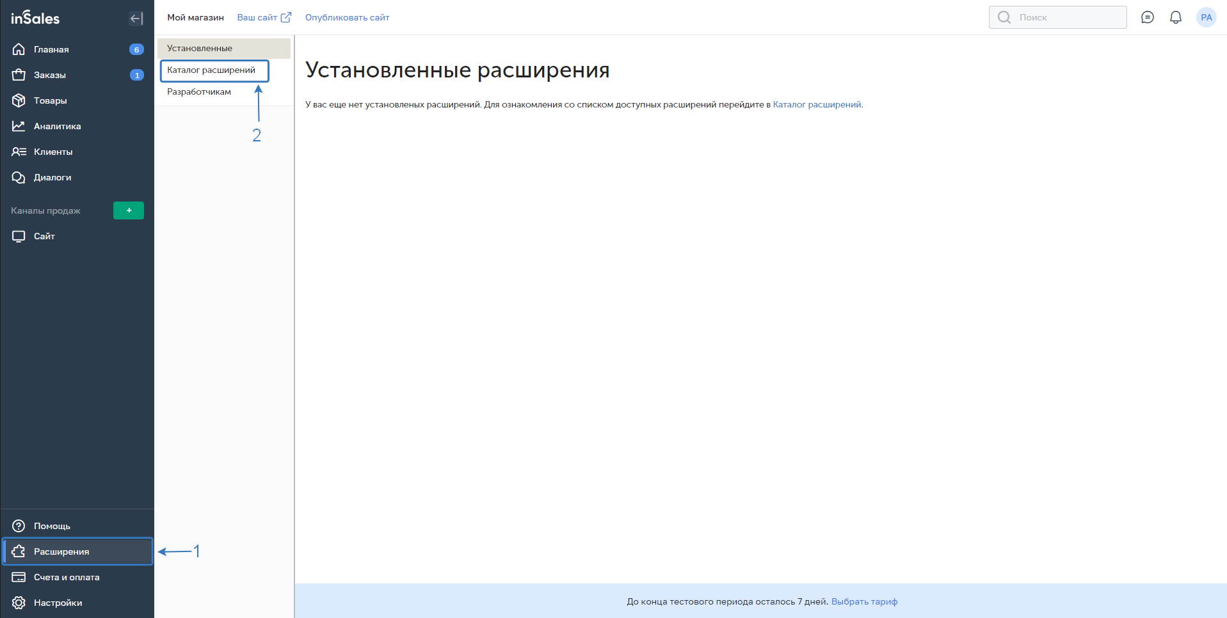Image resolution: width=1227 pixels, height=618 pixels.
Task: Open the Разработчикам submenu item
Action: pos(199,92)
